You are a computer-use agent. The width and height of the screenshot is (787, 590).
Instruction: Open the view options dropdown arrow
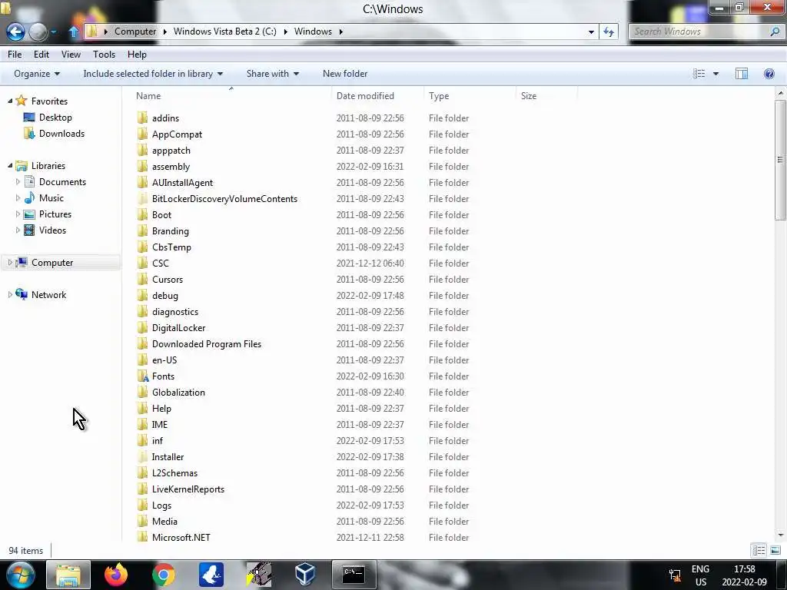(716, 74)
